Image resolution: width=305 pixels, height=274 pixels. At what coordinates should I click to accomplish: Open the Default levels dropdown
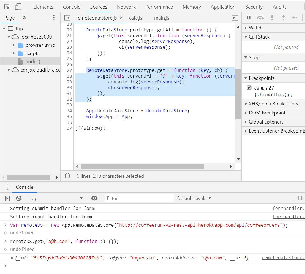click(x=194, y=198)
